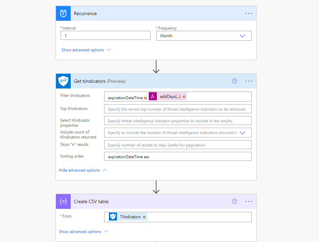Click the Create CSV table braces icon

pos(63,201)
